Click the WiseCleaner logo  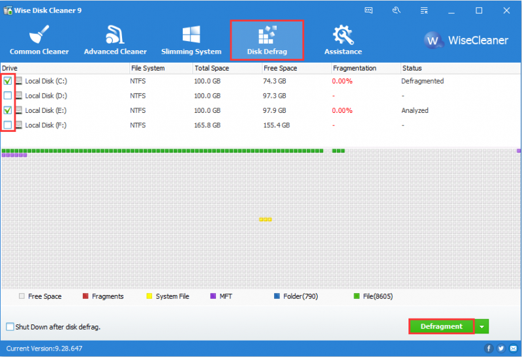(466, 40)
